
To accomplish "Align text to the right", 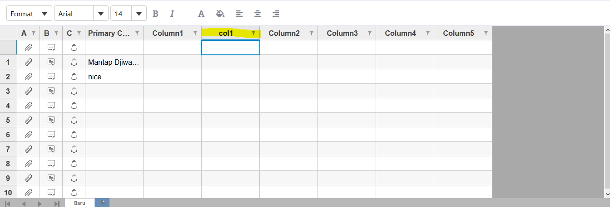I will pos(276,14).
